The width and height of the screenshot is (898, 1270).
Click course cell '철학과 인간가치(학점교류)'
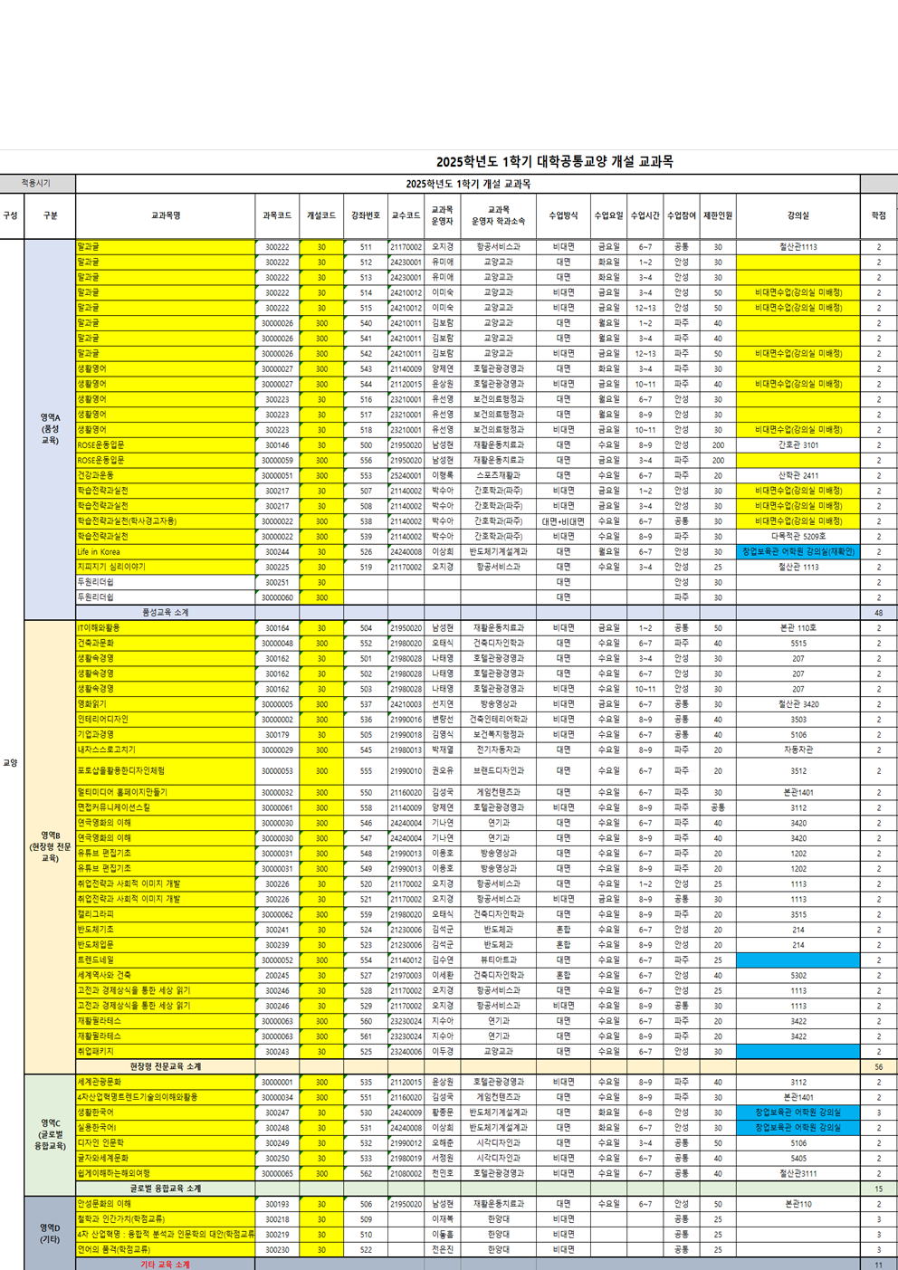(x=166, y=1219)
